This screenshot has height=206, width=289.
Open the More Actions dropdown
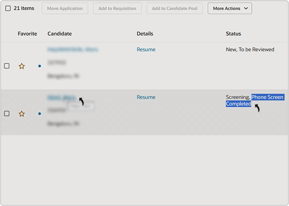pos(230,8)
